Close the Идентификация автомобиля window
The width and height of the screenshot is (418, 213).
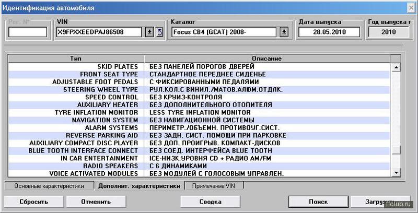pyautogui.click(x=411, y=8)
